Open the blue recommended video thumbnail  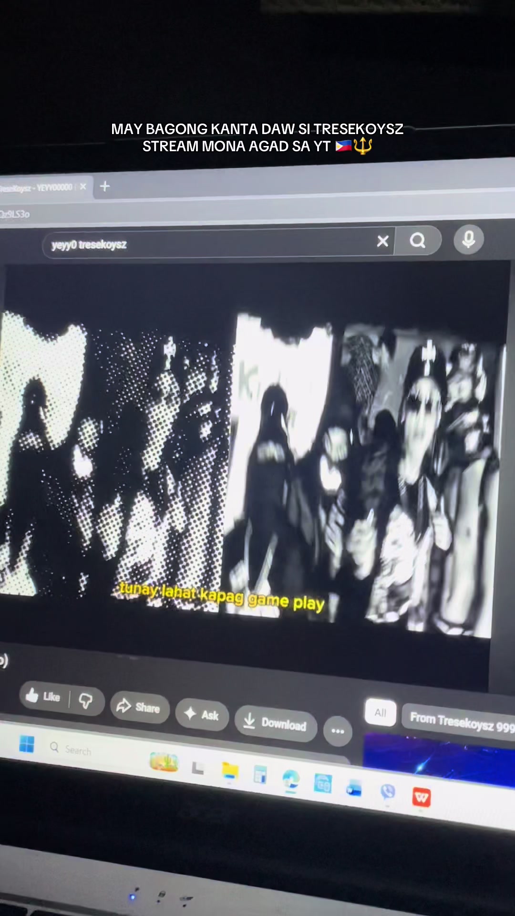(439, 760)
